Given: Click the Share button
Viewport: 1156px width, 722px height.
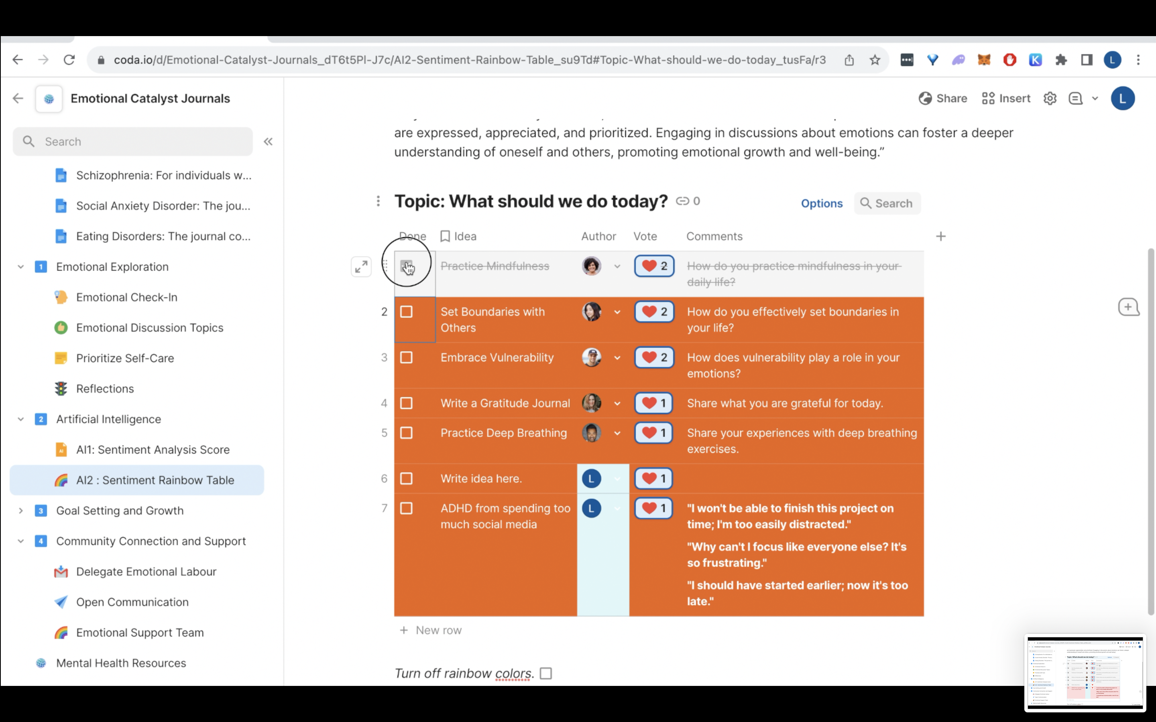Looking at the screenshot, I should coord(942,99).
